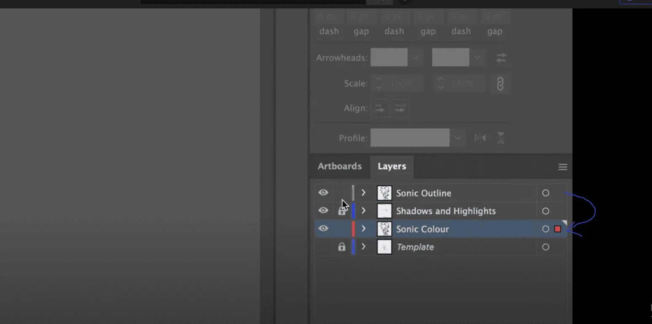Click the grey layer colour bar of Sonic Outline
Image resolution: width=652 pixels, height=324 pixels.
coord(353,193)
